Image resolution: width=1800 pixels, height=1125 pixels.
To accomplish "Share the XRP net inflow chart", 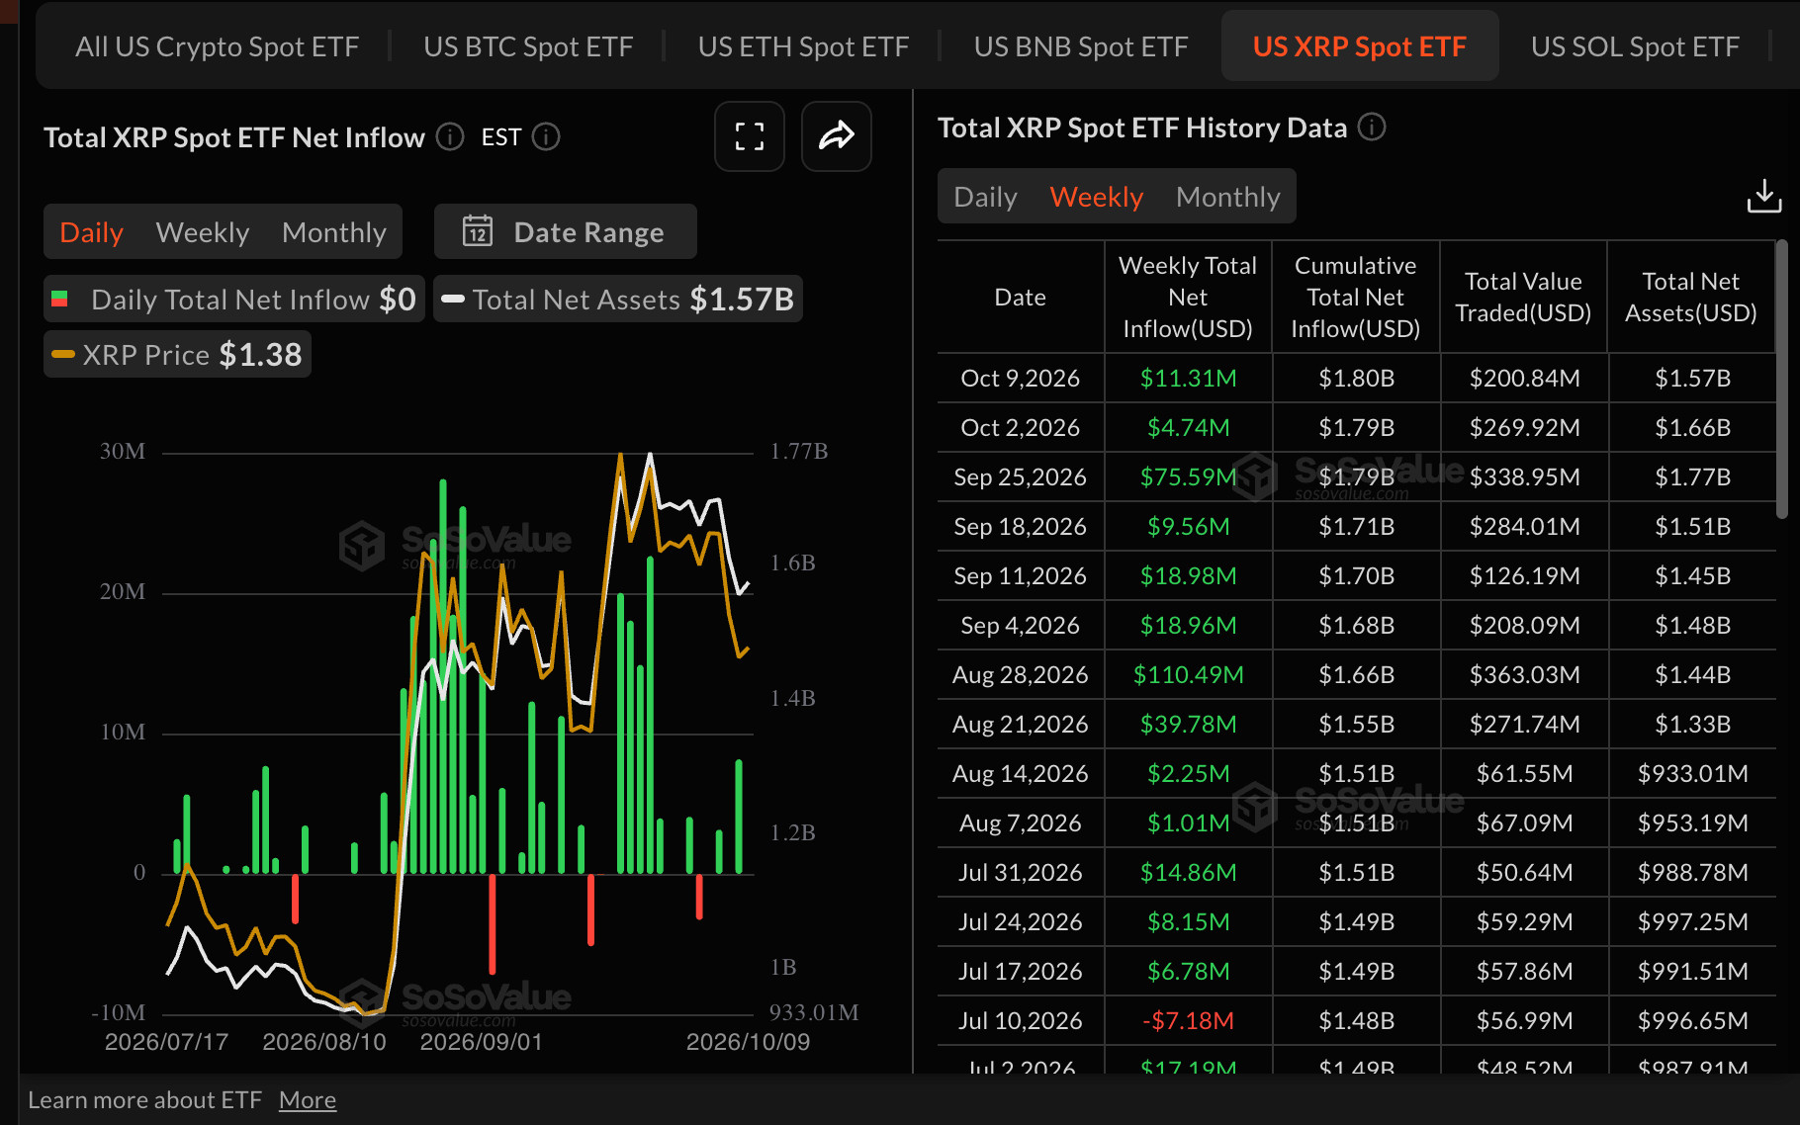I will [x=837, y=136].
